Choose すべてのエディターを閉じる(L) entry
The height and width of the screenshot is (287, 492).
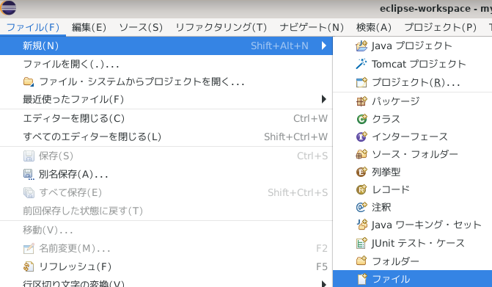(166, 137)
